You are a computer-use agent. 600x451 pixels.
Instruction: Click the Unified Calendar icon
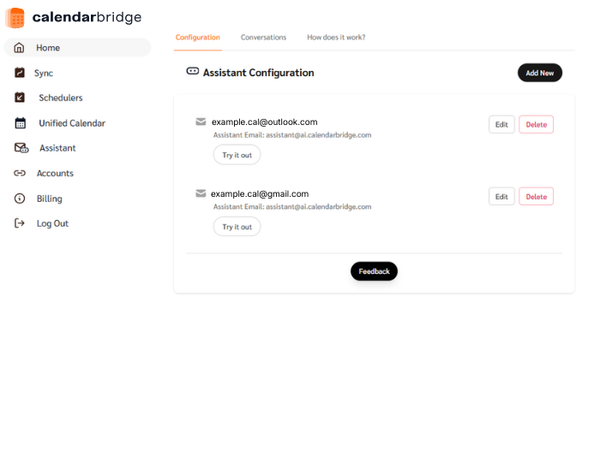coord(21,123)
